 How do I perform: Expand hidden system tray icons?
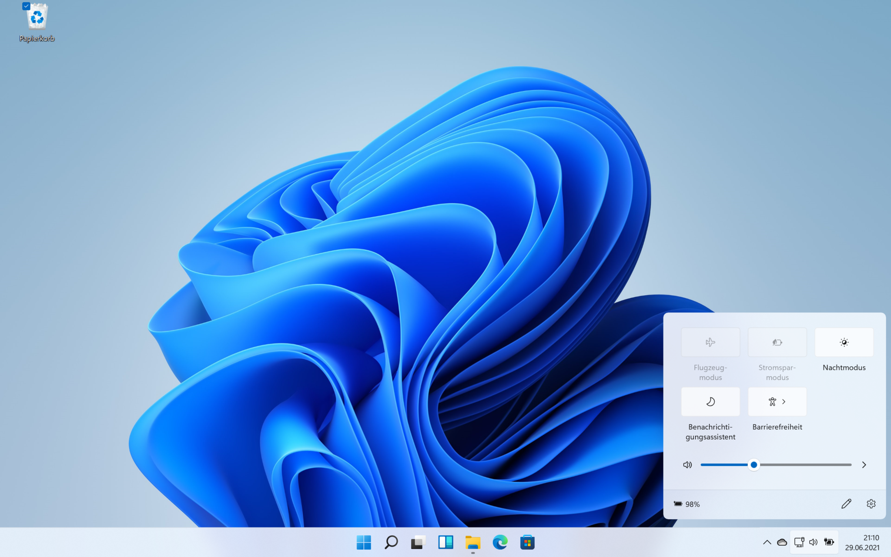point(767,542)
